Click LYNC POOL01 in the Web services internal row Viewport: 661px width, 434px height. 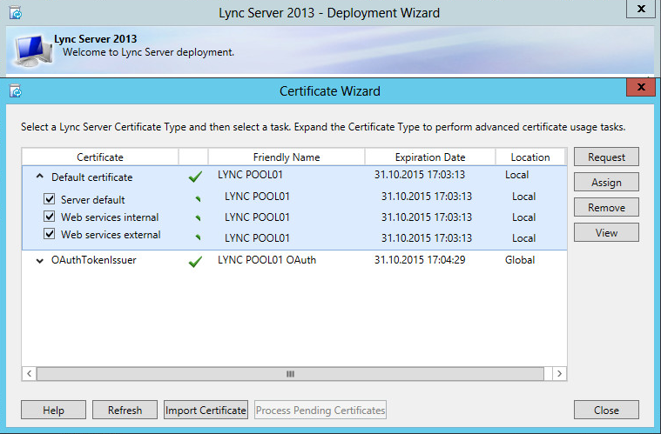257,217
